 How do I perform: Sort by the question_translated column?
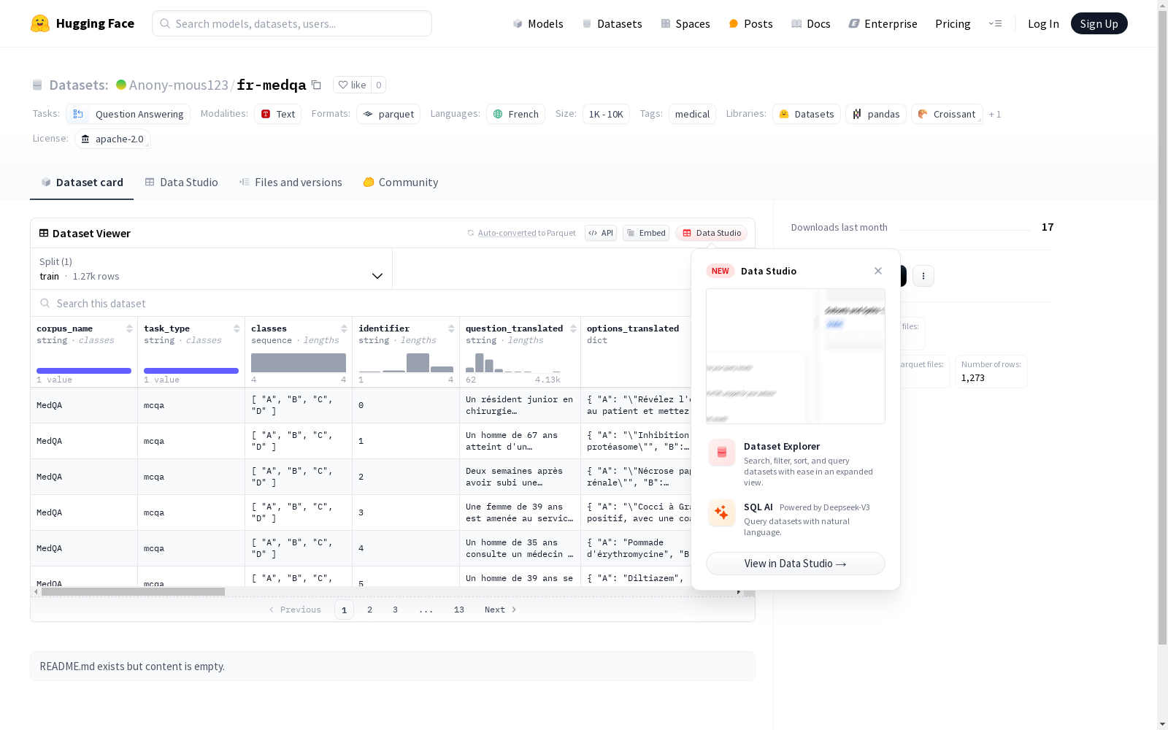(573, 328)
